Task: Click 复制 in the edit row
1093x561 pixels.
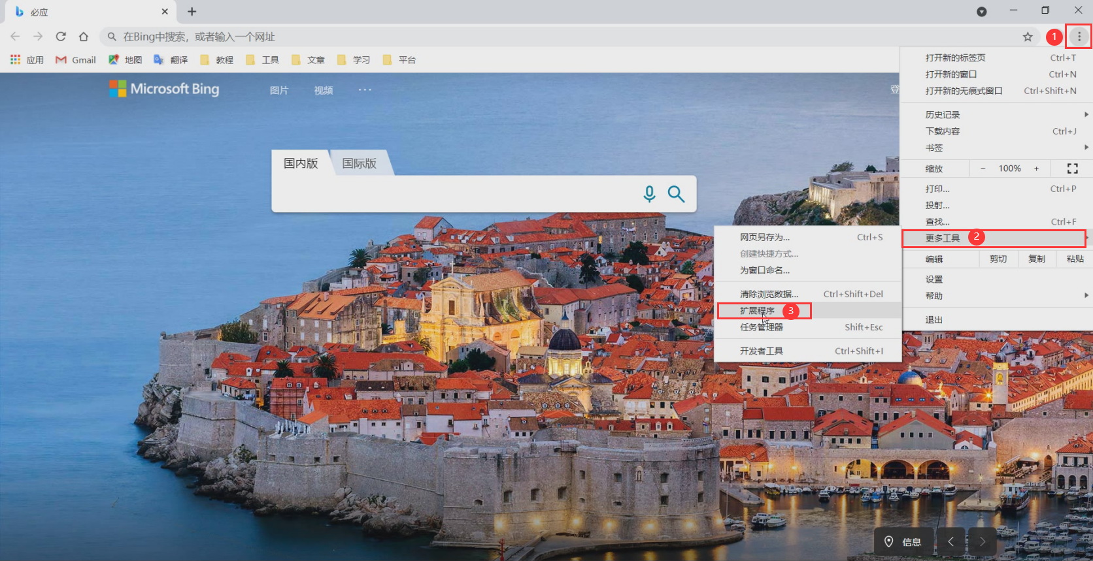Action: 1037,259
